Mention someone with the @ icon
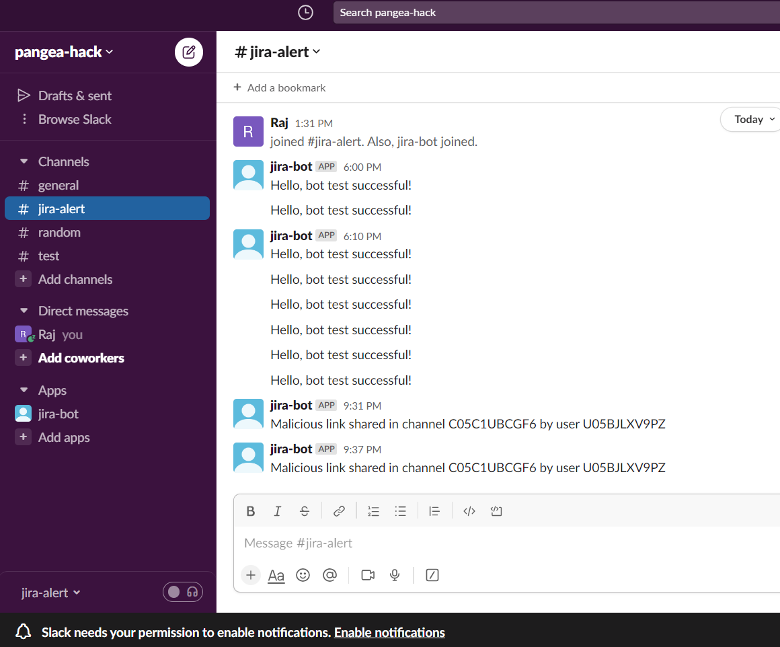This screenshot has height=647, width=780. click(x=329, y=575)
